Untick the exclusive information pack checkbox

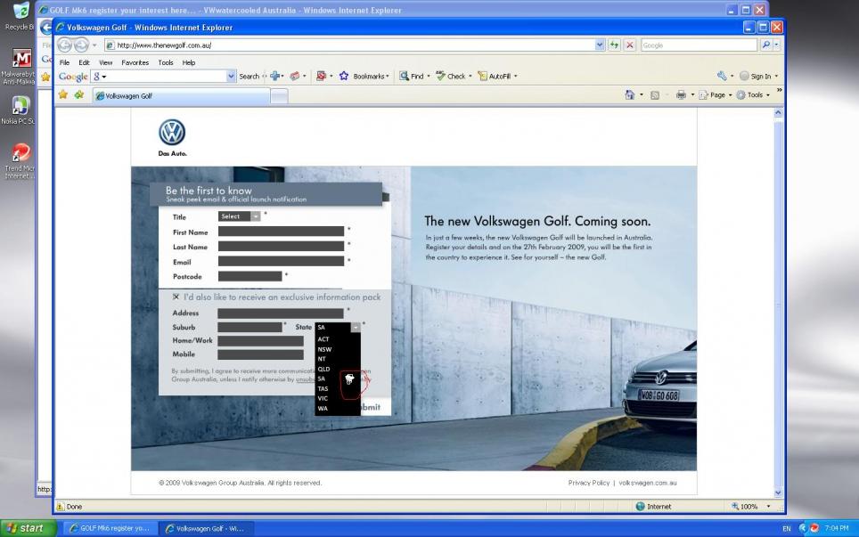[x=176, y=297]
